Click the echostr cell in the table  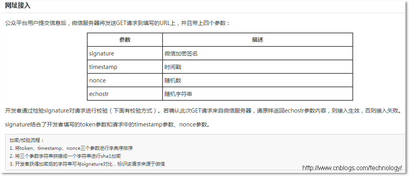99,94
